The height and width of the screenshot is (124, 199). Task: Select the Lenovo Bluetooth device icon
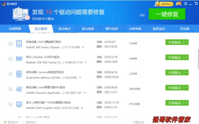click(x=19, y=74)
